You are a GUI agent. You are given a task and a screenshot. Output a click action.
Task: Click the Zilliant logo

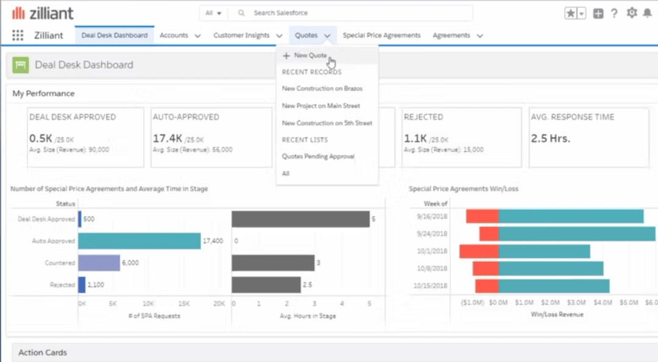click(43, 12)
